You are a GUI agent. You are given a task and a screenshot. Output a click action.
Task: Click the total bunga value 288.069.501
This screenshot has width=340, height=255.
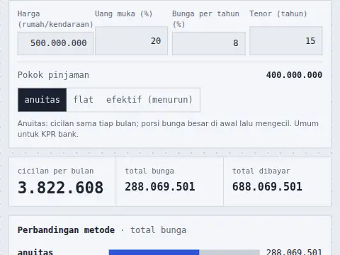click(x=160, y=186)
